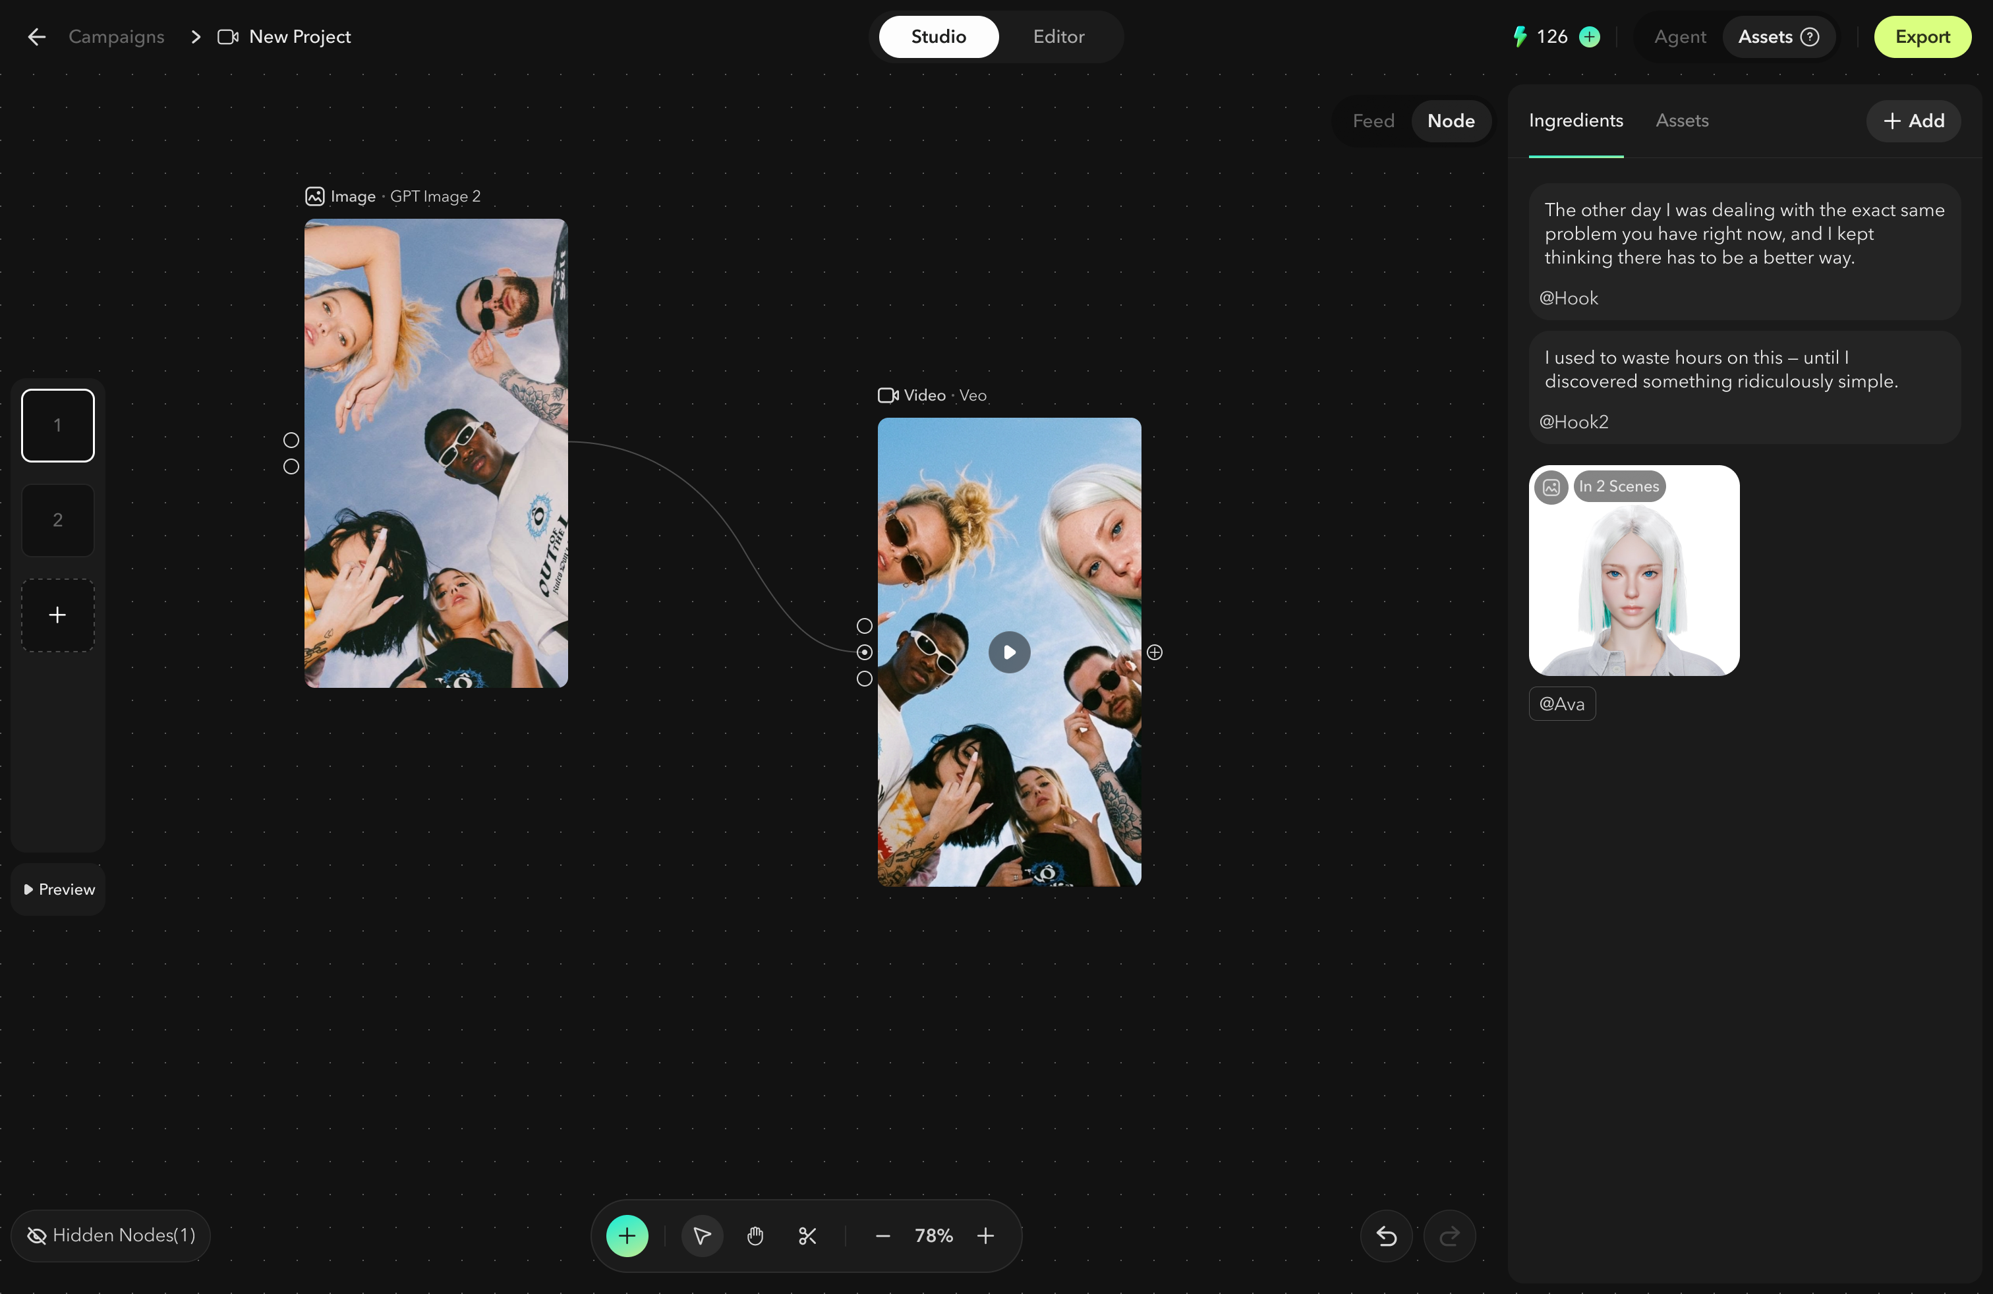Click the back arrow next to Campaigns
Viewport: 1993px width, 1294px height.
[36, 37]
